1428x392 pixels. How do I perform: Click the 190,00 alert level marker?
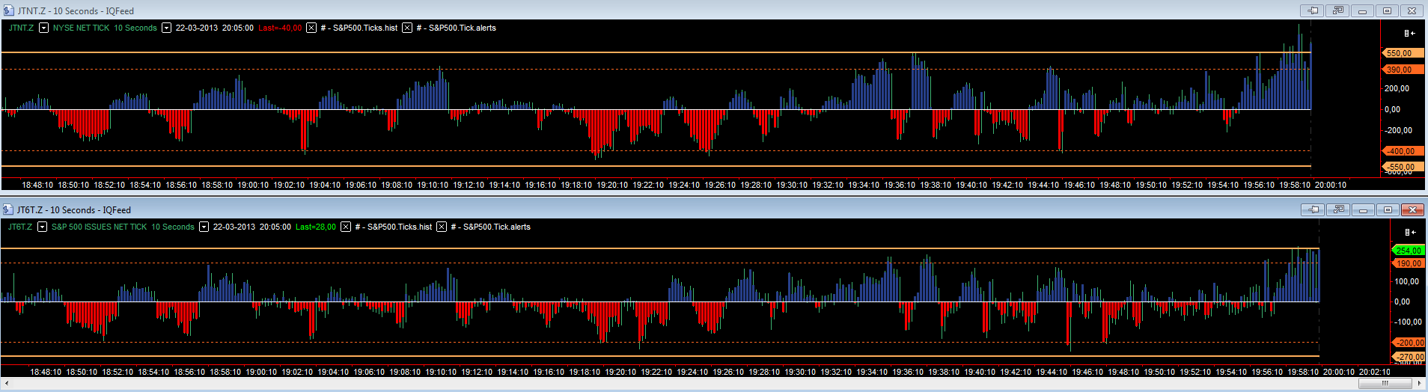(x=1407, y=263)
